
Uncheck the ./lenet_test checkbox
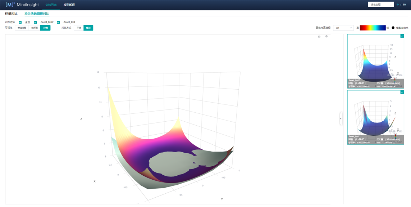pos(59,22)
